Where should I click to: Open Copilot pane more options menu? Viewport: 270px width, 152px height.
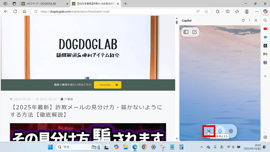[249, 21]
